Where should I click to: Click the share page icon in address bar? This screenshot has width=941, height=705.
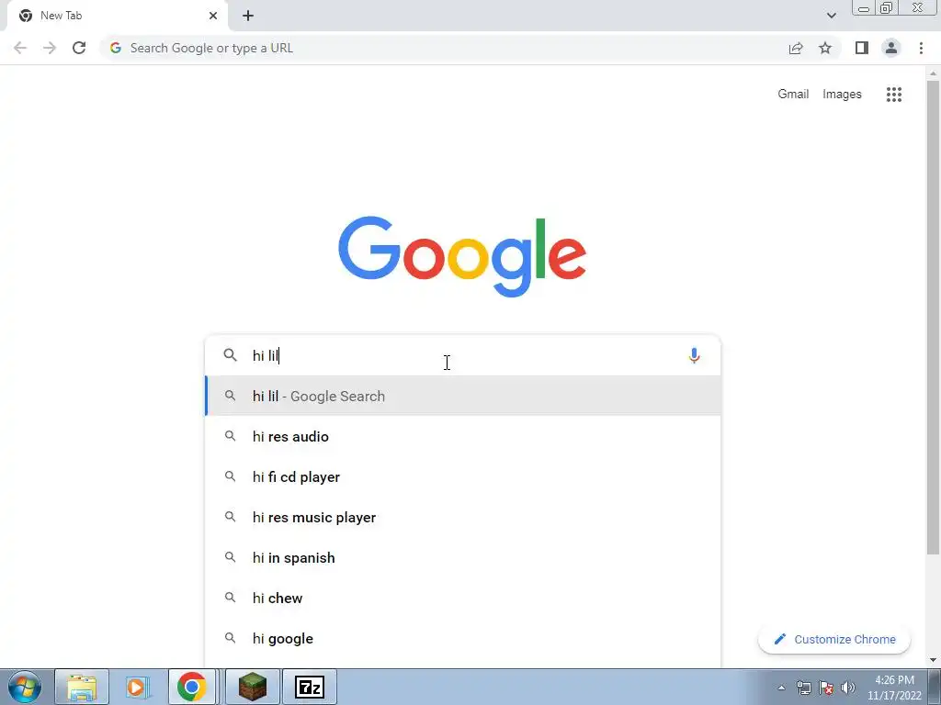(796, 48)
